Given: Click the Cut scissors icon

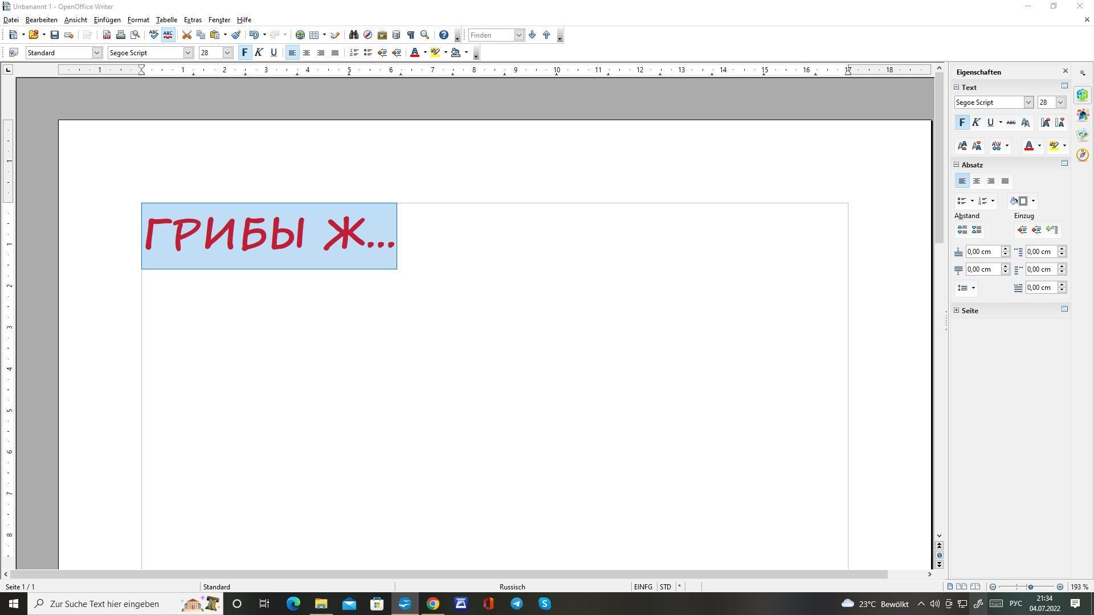Looking at the screenshot, I should (186, 35).
